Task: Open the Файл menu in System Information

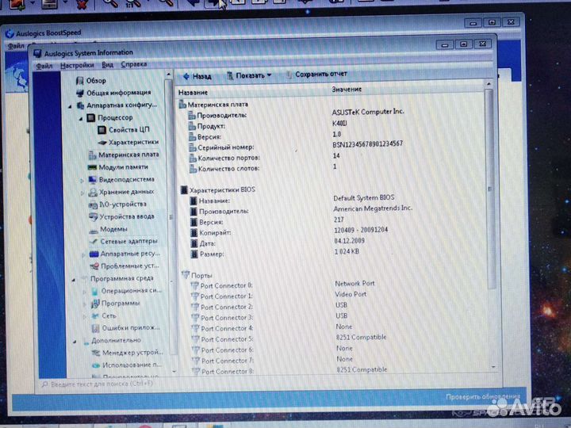Action: 44,66
